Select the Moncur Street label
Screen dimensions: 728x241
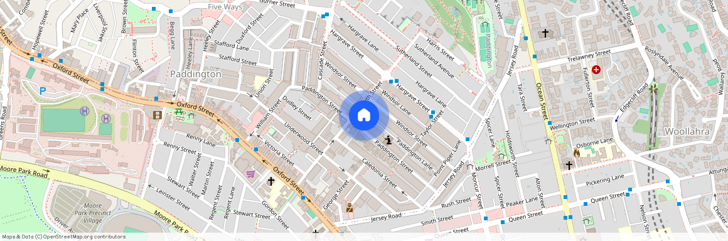(x=478, y=190)
